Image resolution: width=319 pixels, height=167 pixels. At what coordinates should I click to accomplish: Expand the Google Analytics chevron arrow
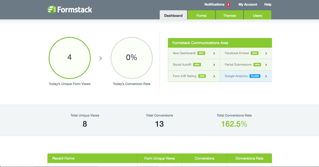coord(266,76)
